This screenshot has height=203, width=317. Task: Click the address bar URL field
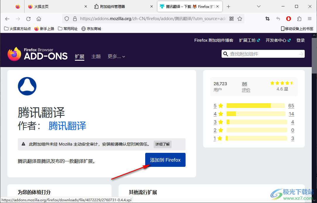coord(153,19)
